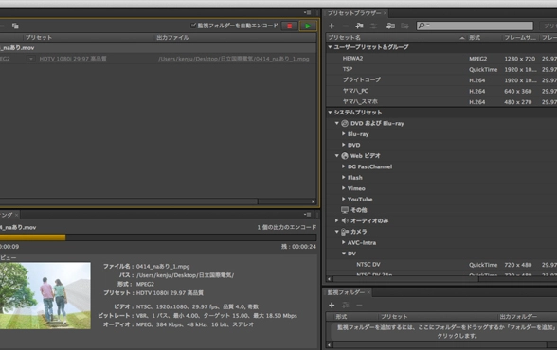Click the カメラ camera icon
This screenshot has height=350, width=557.
345,232
